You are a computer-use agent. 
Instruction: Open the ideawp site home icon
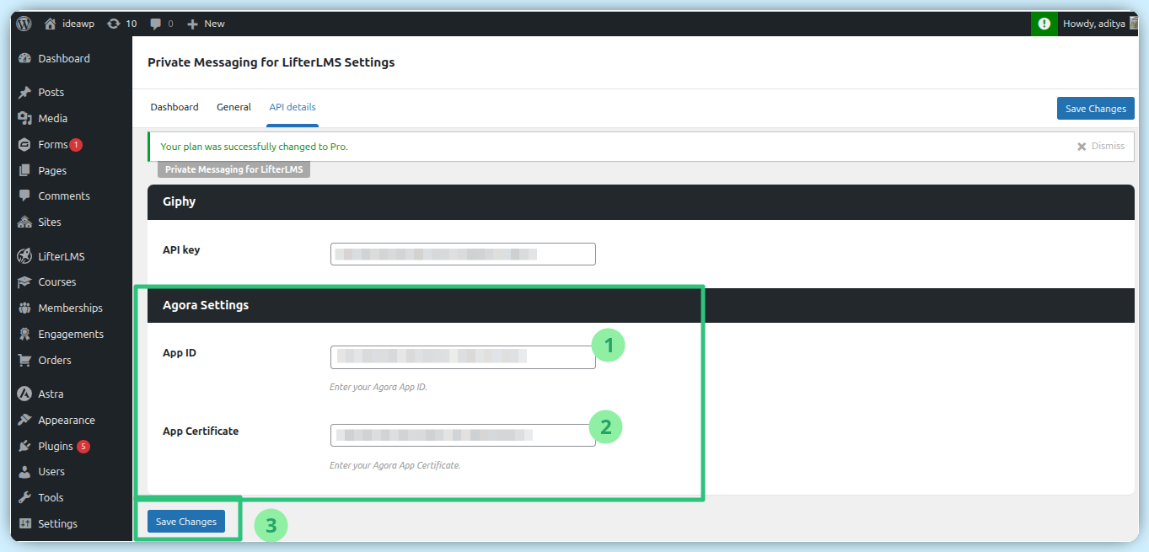[51, 24]
